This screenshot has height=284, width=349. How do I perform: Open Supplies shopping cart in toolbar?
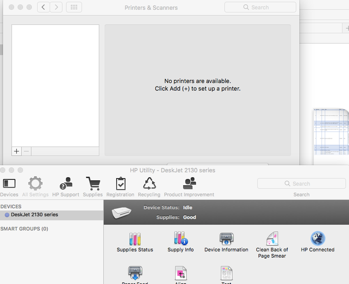point(93,187)
